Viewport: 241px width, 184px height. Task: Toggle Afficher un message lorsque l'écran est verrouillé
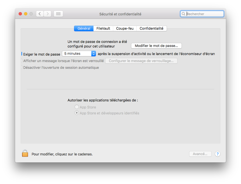(22, 61)
